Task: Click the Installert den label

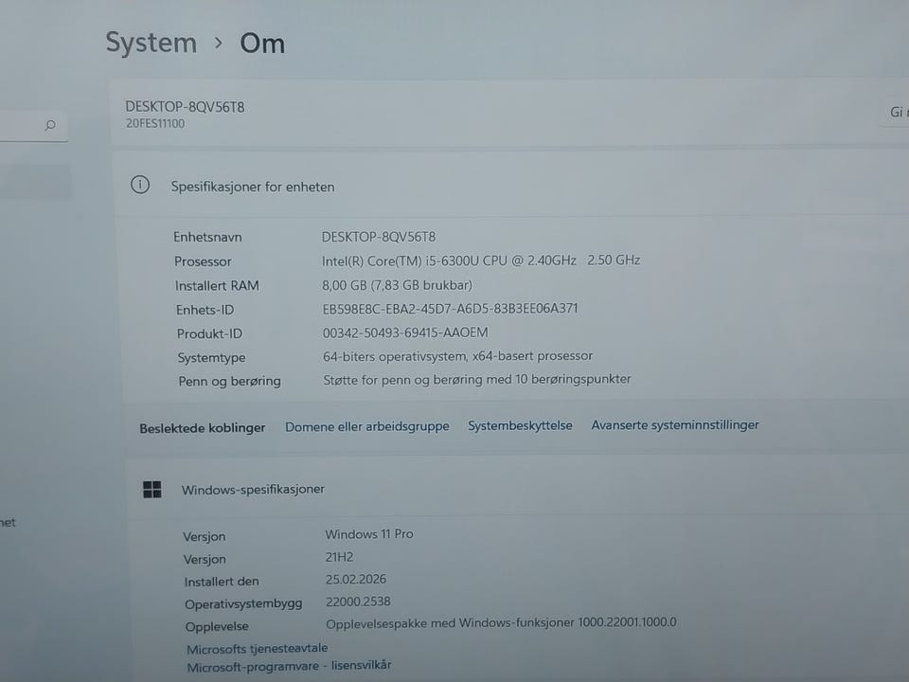Action: coord(222,582)
